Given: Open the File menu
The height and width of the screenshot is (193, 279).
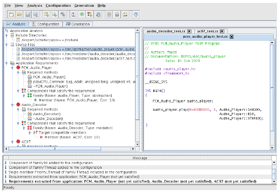Looking at the screenshot, I should (7, 5).
